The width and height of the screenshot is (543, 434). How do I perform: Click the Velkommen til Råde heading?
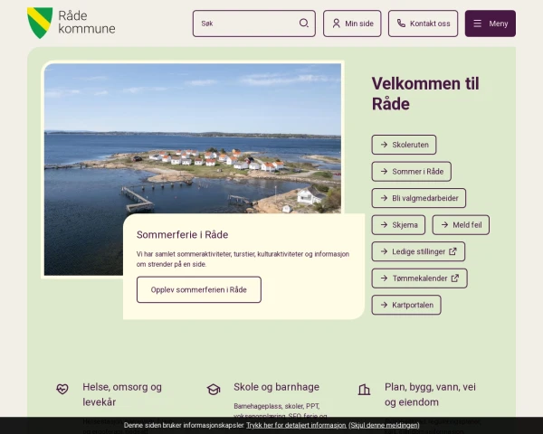425,93
